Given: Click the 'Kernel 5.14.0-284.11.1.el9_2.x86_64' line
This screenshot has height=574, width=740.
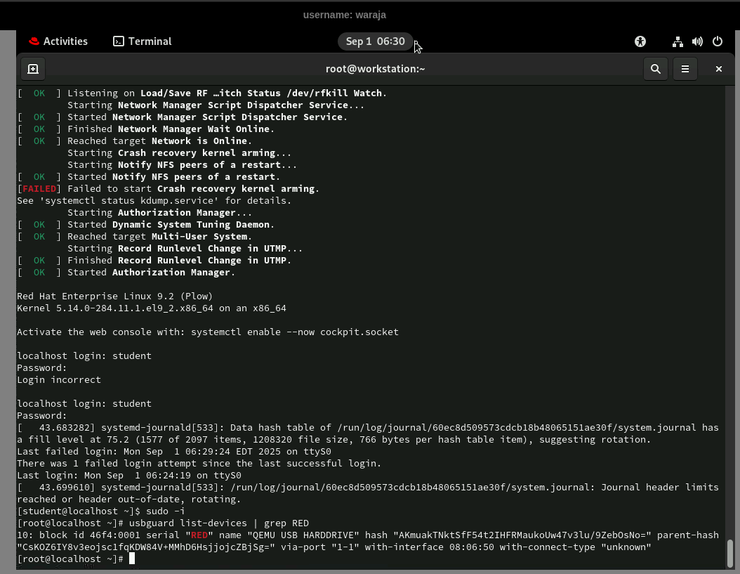Looking at the screenshot, I should tap(152, 308).
